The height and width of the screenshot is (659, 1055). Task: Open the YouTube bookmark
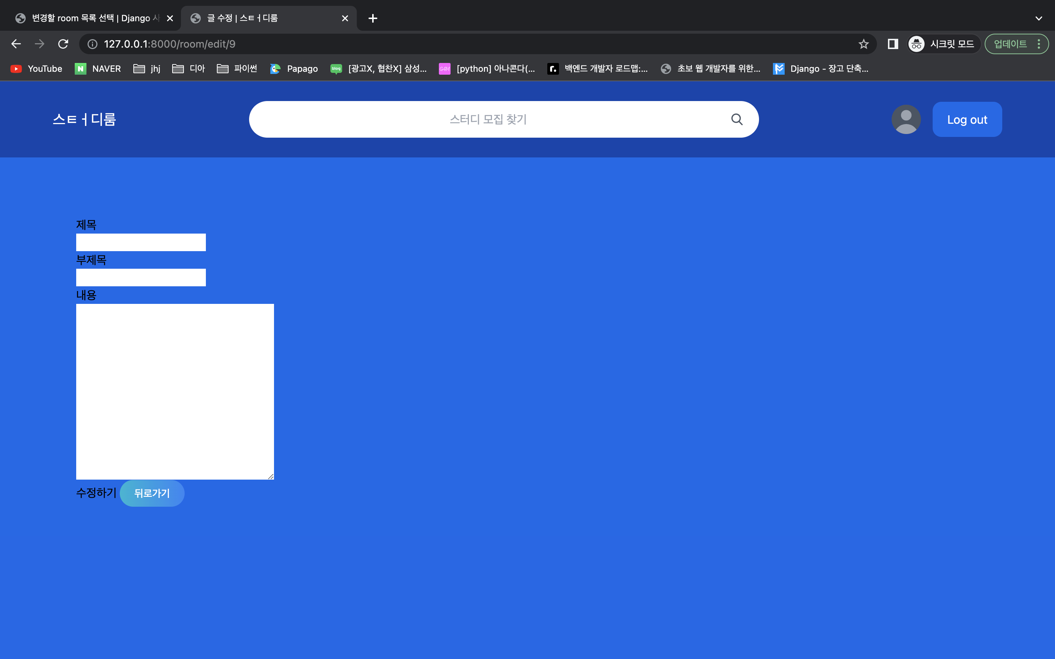(36, 68)
